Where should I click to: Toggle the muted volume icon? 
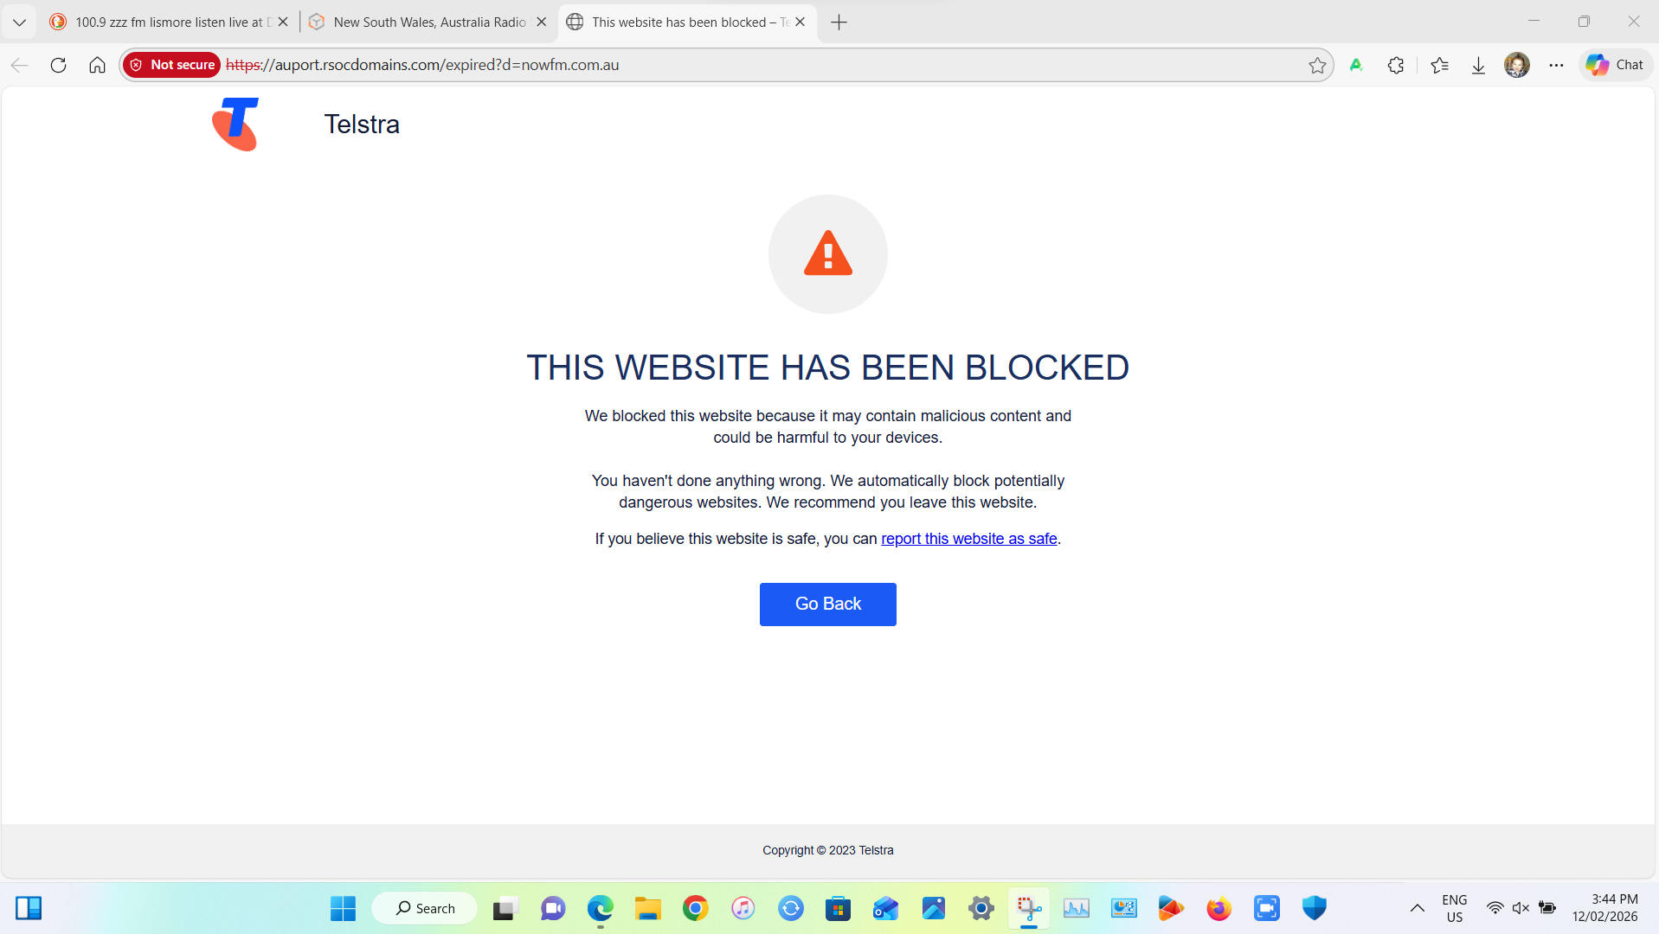tap(1521, 908)
